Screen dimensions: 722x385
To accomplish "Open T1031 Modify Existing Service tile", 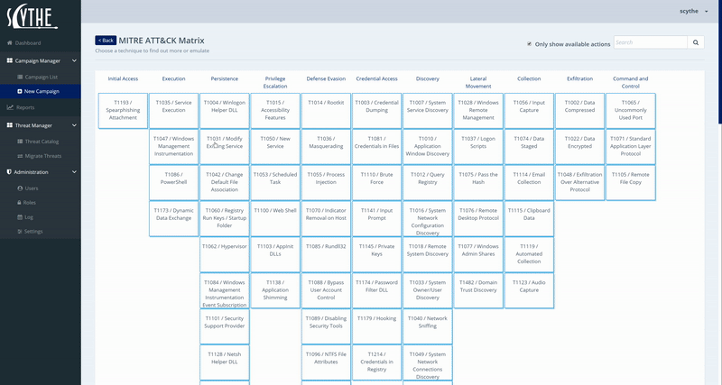I will pyautogui.click(x=225, y=147).
